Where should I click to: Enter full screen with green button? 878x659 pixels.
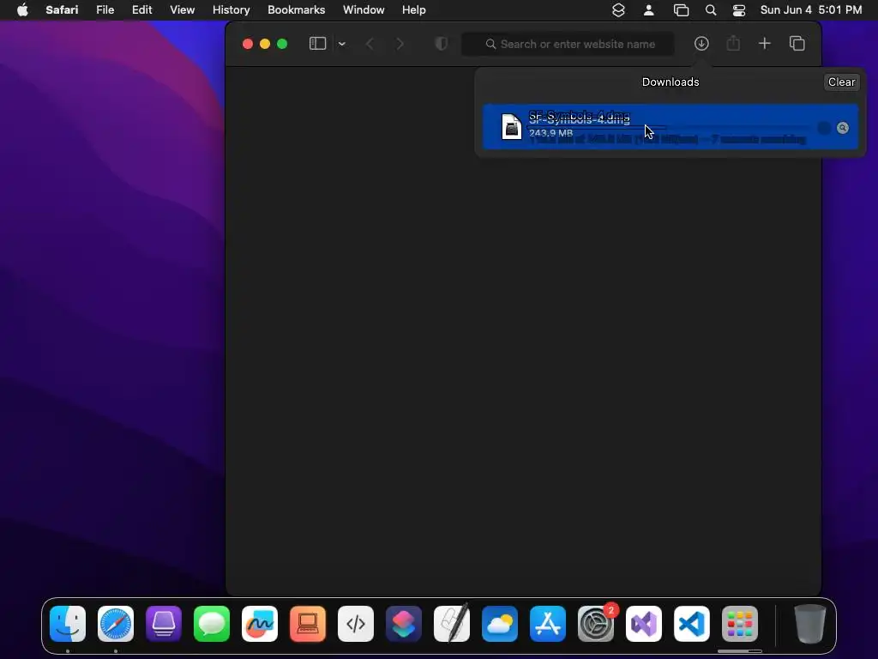click(282, 44)
